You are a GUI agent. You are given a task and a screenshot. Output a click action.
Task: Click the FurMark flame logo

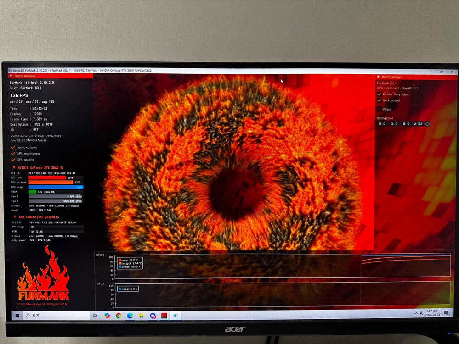coord(44,274)
